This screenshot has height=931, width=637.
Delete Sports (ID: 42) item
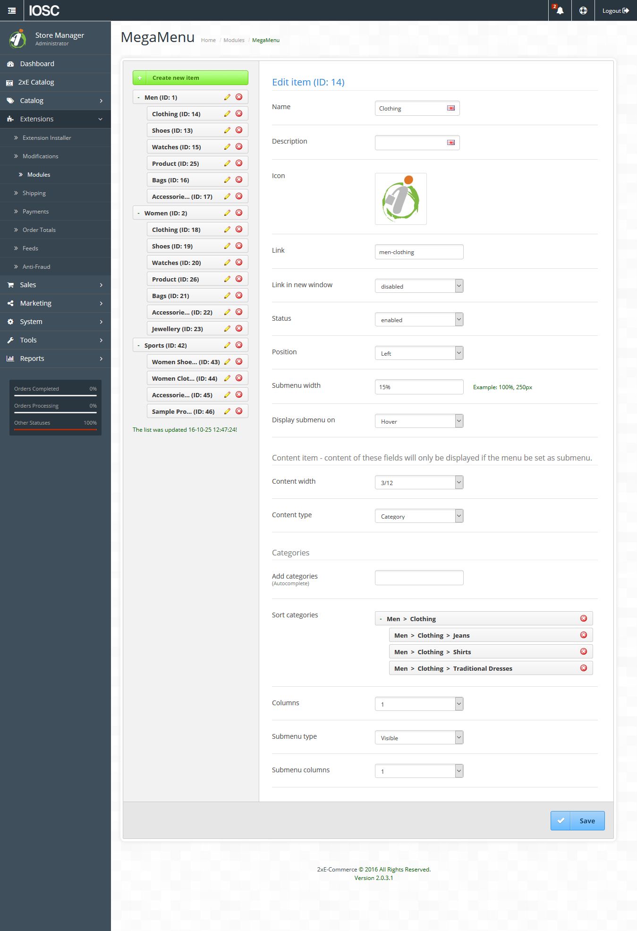[239, 345]
